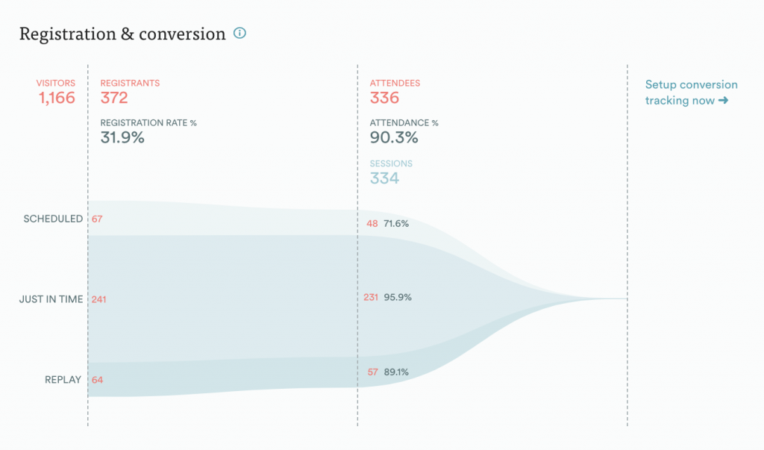Select the registrants total 372
Image resolution: width=764 pixels, height=450 pixels.
(x=114, y=98)
